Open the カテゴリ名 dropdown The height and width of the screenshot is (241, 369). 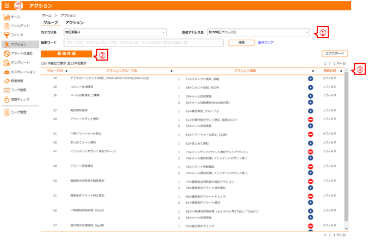coord(115,32)
